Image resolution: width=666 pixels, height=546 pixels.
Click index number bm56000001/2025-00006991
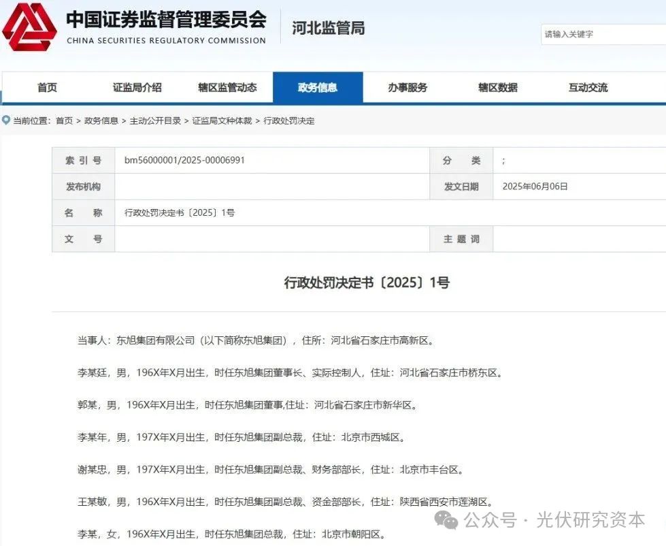click(x=184, y=161)
